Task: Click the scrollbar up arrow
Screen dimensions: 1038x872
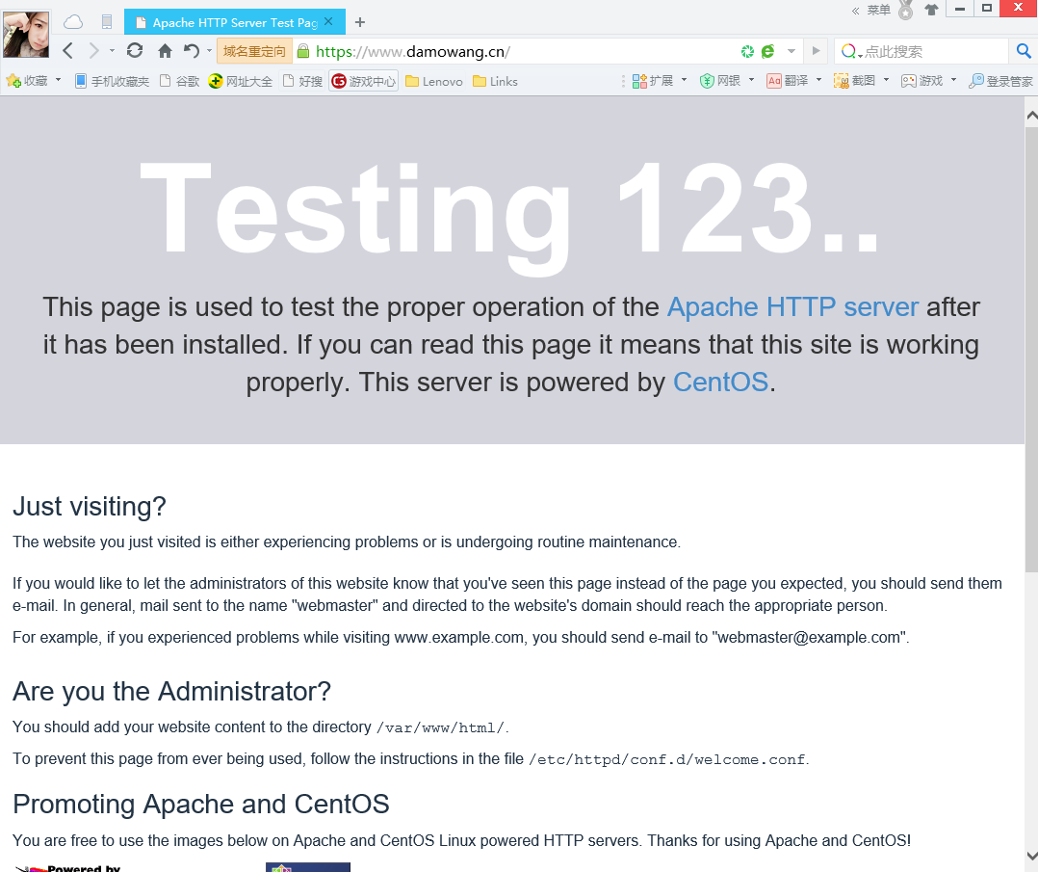Action: (1031, 116)
